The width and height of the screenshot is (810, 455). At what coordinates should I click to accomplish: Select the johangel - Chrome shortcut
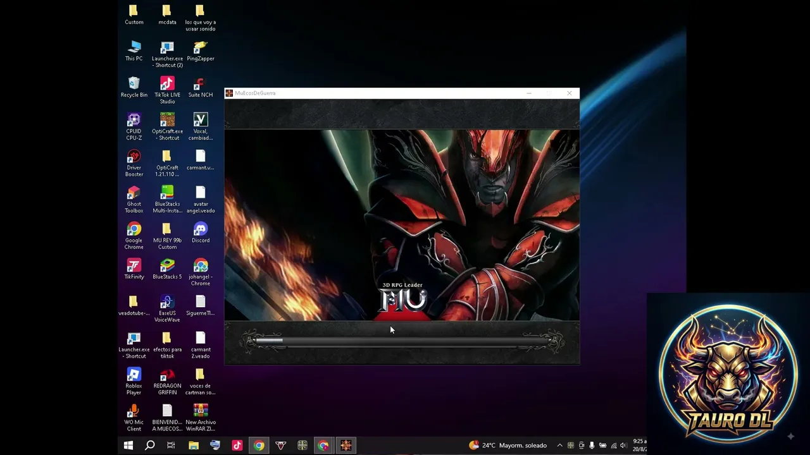200,273
